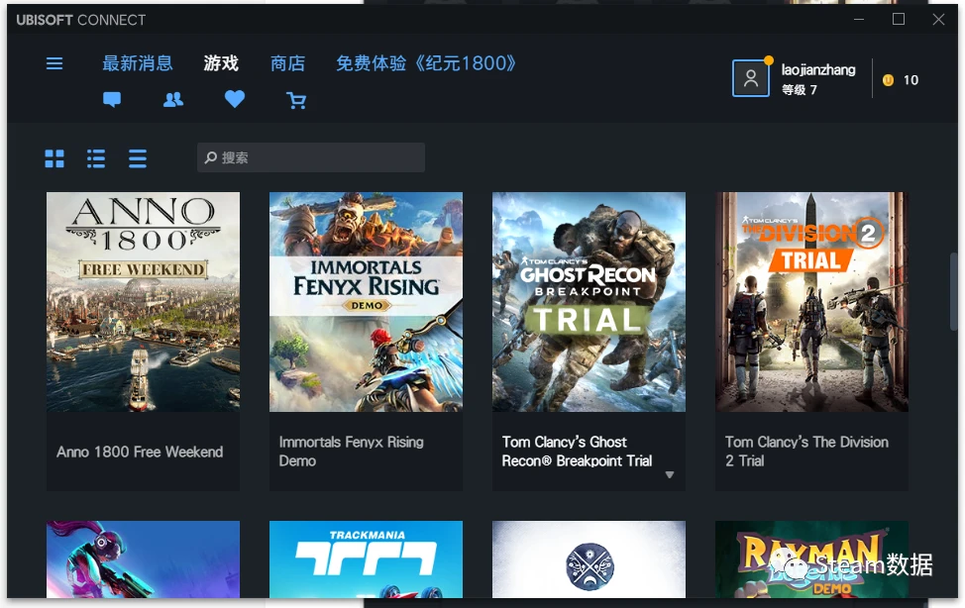Click the user avatar icon
965x608 pixels.
[750, 78]
